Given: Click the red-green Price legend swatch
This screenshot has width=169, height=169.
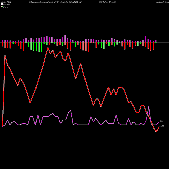Looking at the screenshot, I should click(x=2, y=7).
